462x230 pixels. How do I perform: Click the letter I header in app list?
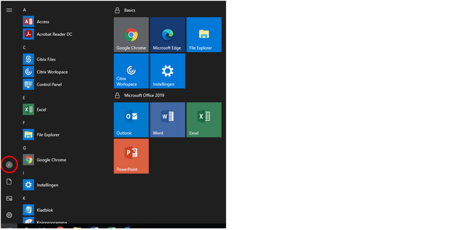[x=23, y=173]
